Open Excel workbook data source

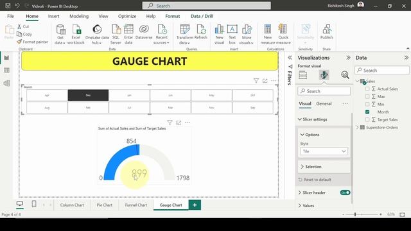(x=76, y=34)
